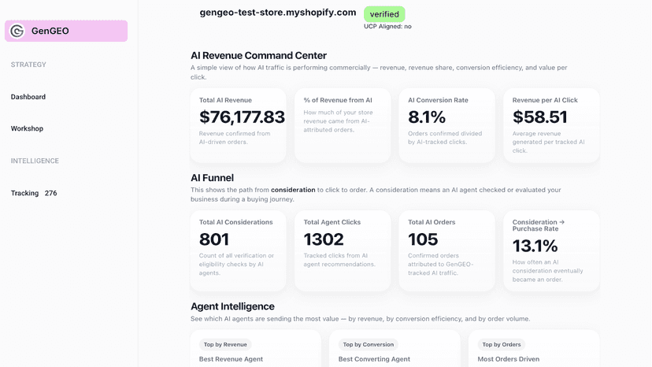Click the UCP Aligned: no label

pos(387,27)
